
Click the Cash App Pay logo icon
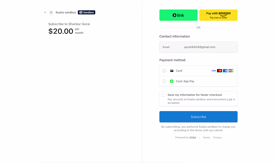coord(172,81)
